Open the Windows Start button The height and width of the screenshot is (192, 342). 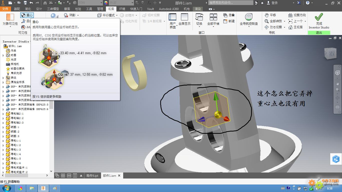tap(7, 188)
